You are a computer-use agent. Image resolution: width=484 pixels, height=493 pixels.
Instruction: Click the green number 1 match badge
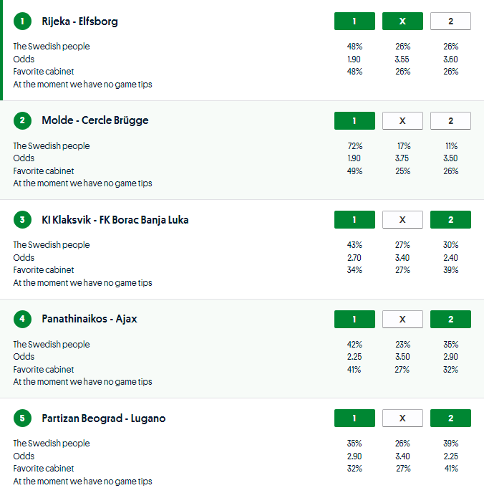[x=22, y=21]
